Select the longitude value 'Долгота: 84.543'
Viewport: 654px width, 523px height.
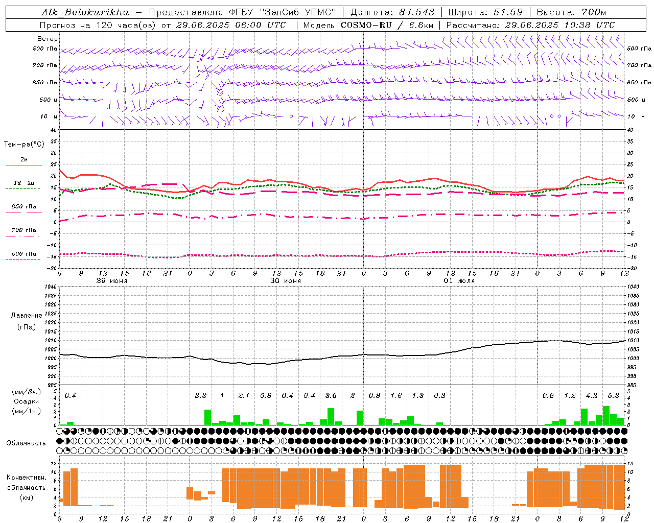coord(392,12)
